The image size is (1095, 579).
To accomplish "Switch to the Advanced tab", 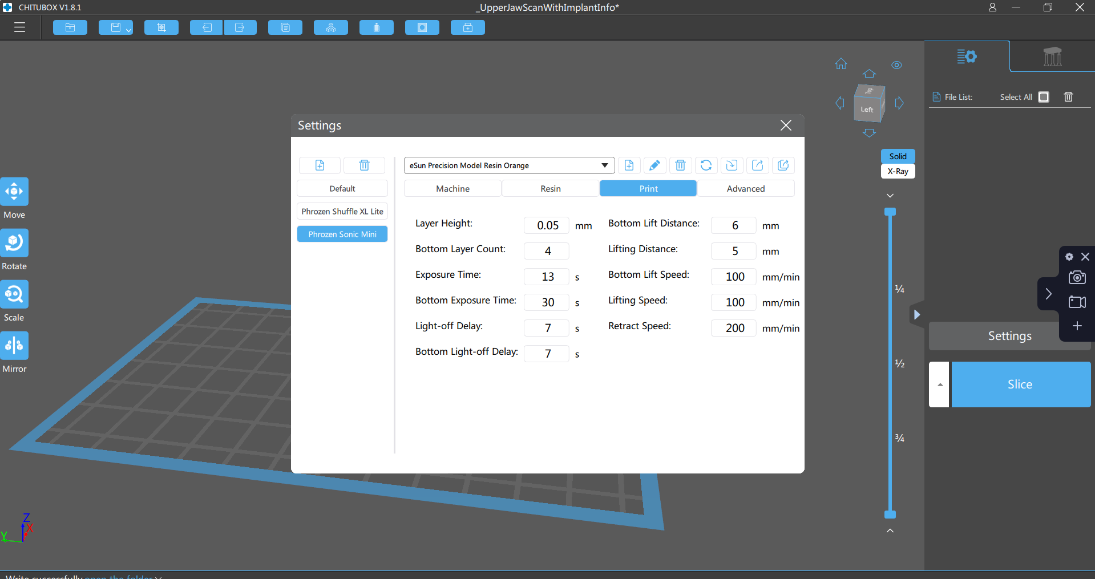I will coord(746,189).
